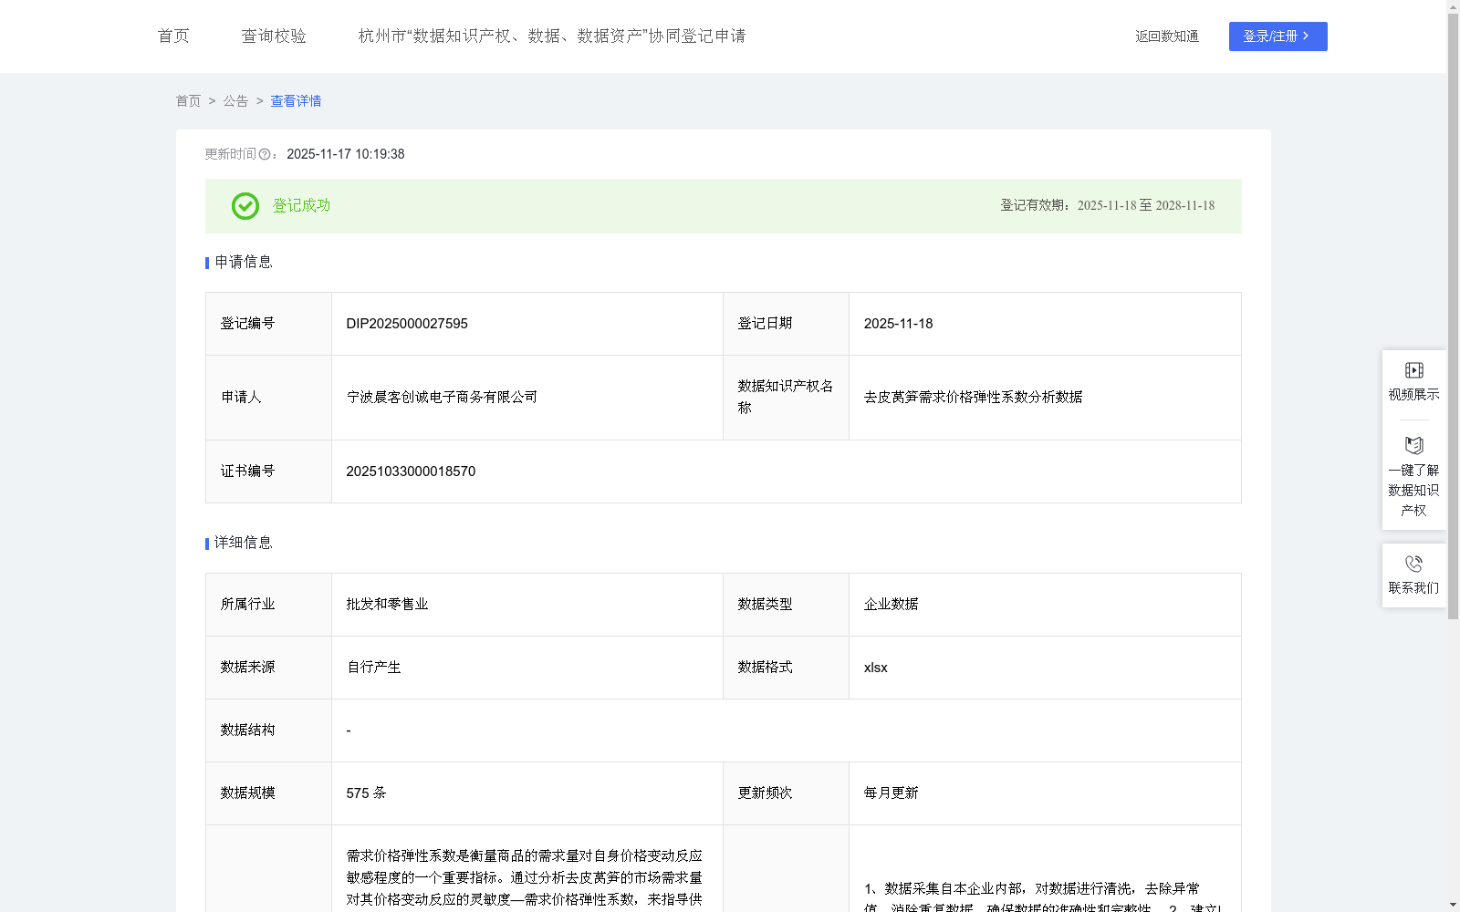The image size is (1460, 912).
Task: Go to 公告 in breadcrumb
Action: click(x=235, y=101)
